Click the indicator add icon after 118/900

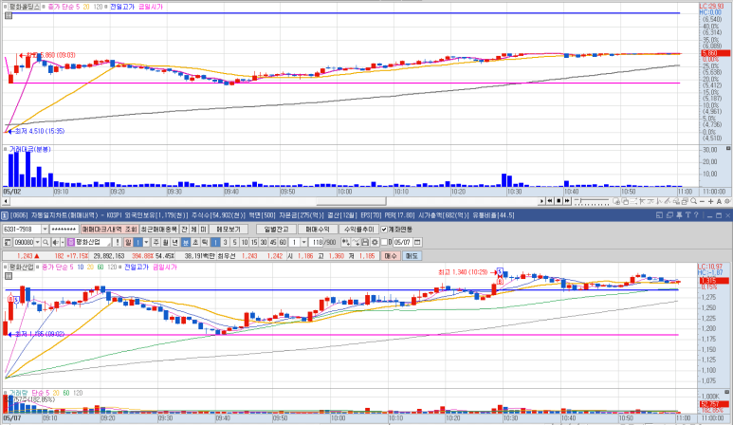pyautogui.click(x=345, y=242)
